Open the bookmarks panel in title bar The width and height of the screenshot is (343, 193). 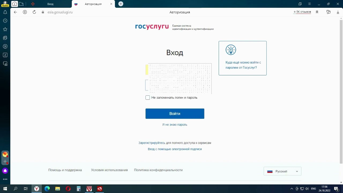pyautogui.click(x=300, y=4)
